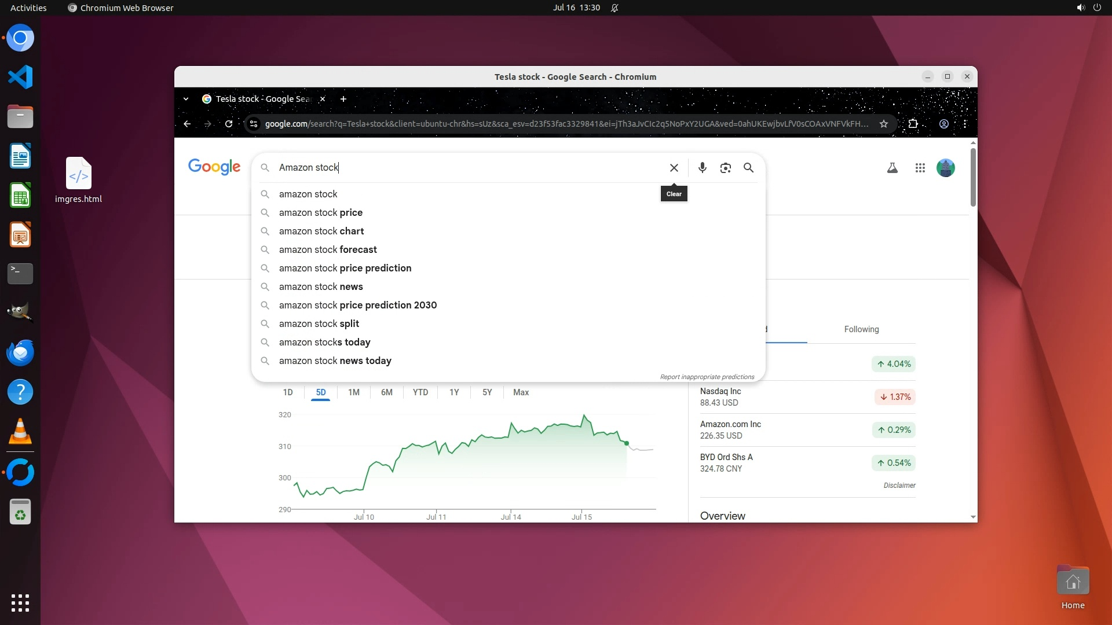Open search by image camera icon
Image resolution: width=1112 pixels, height=625 pixels.
coord(725,168)
